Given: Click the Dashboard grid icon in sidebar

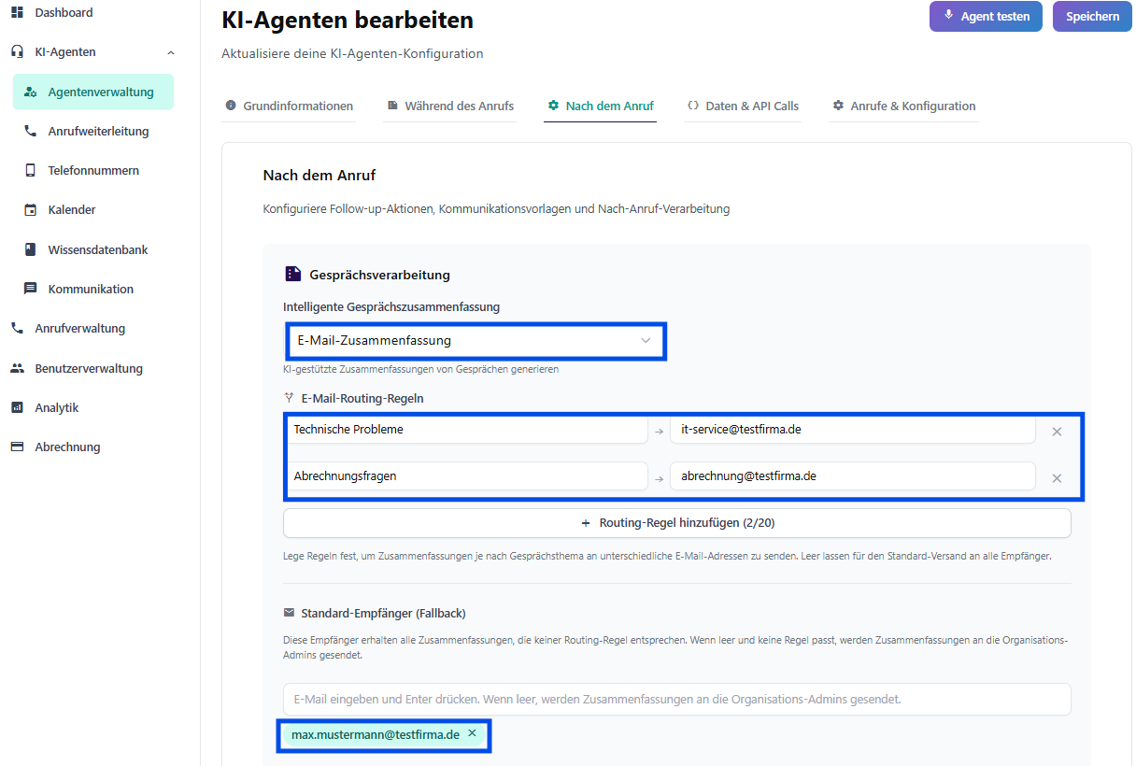Looking at the screenshot, I should (x=17, y=12).
